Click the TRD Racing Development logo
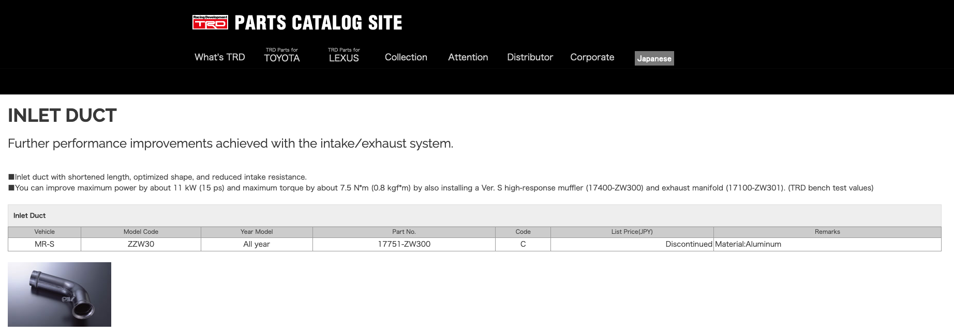 point(210,22)
